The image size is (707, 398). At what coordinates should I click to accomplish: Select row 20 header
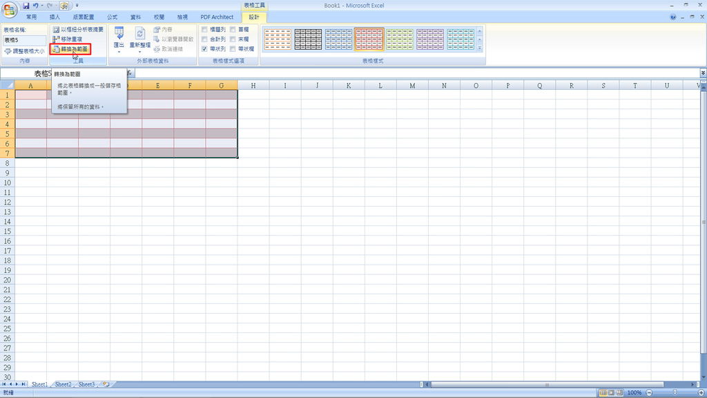pyautogui.click(x=7, y=280)
